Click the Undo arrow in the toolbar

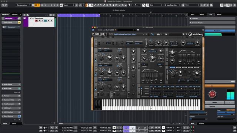pos(3,5)
